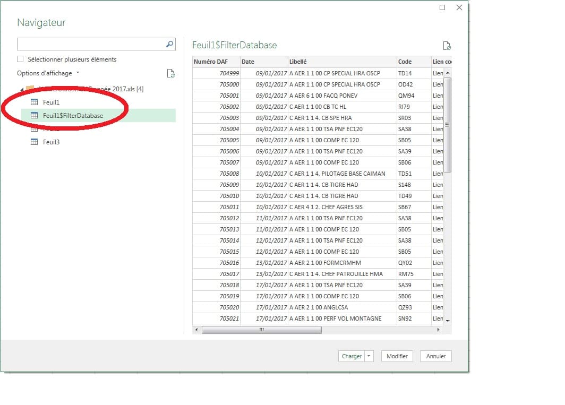Click the refresh icon beside Options d'affichage
Image resolution: width=565 pixels, height=405 pixels.
tap(170, 74)
